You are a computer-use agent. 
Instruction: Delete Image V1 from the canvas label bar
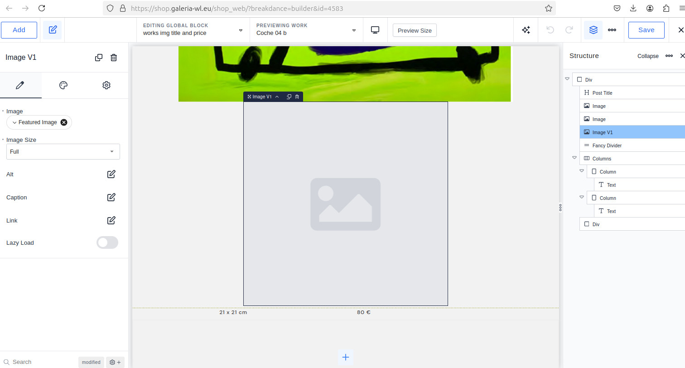pos(297,97)
